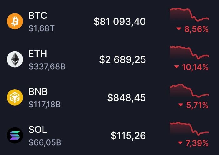This screenshot has height=155, width=219.
Task: Open the BTC ticker label
Action: coord(38,16)
